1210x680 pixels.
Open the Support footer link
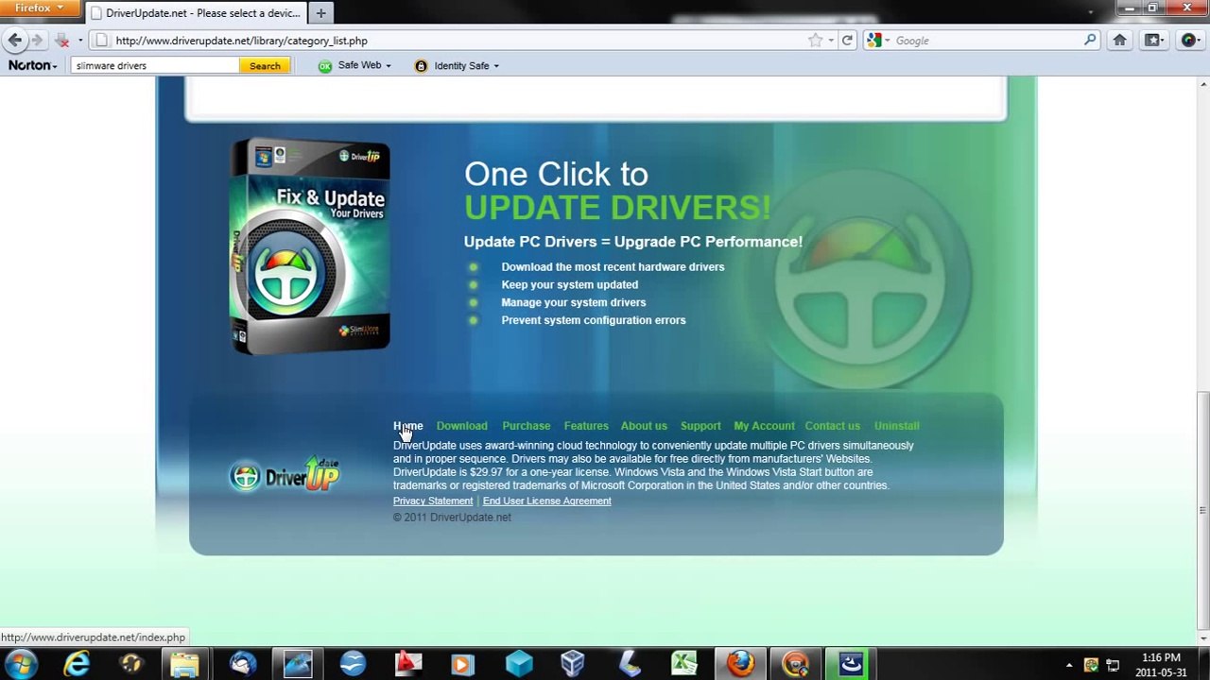700,426
